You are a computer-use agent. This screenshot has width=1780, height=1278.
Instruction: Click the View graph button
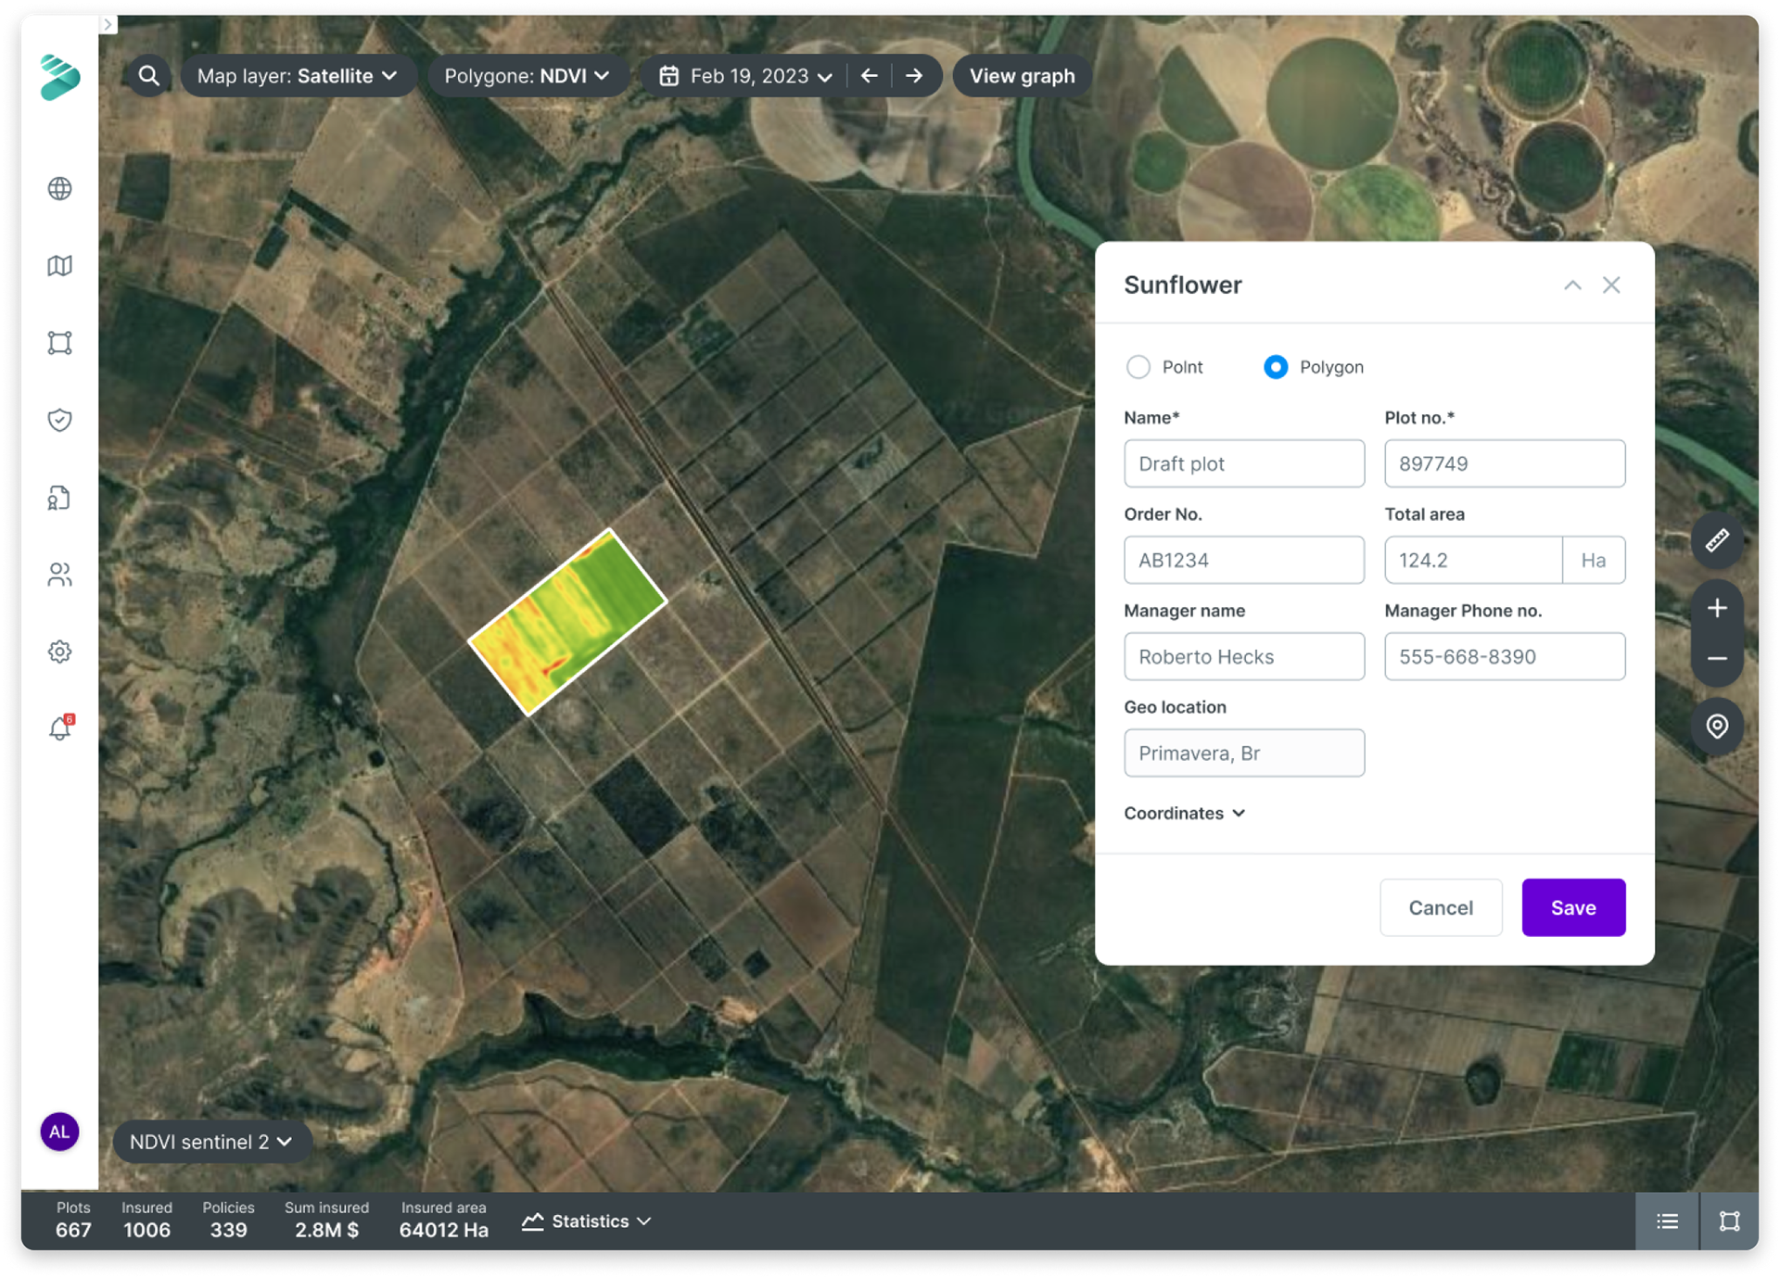(1022, 76)
